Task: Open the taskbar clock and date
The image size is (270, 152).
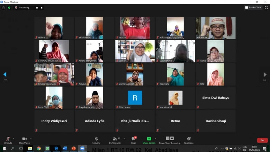Action: click(254, 149)
